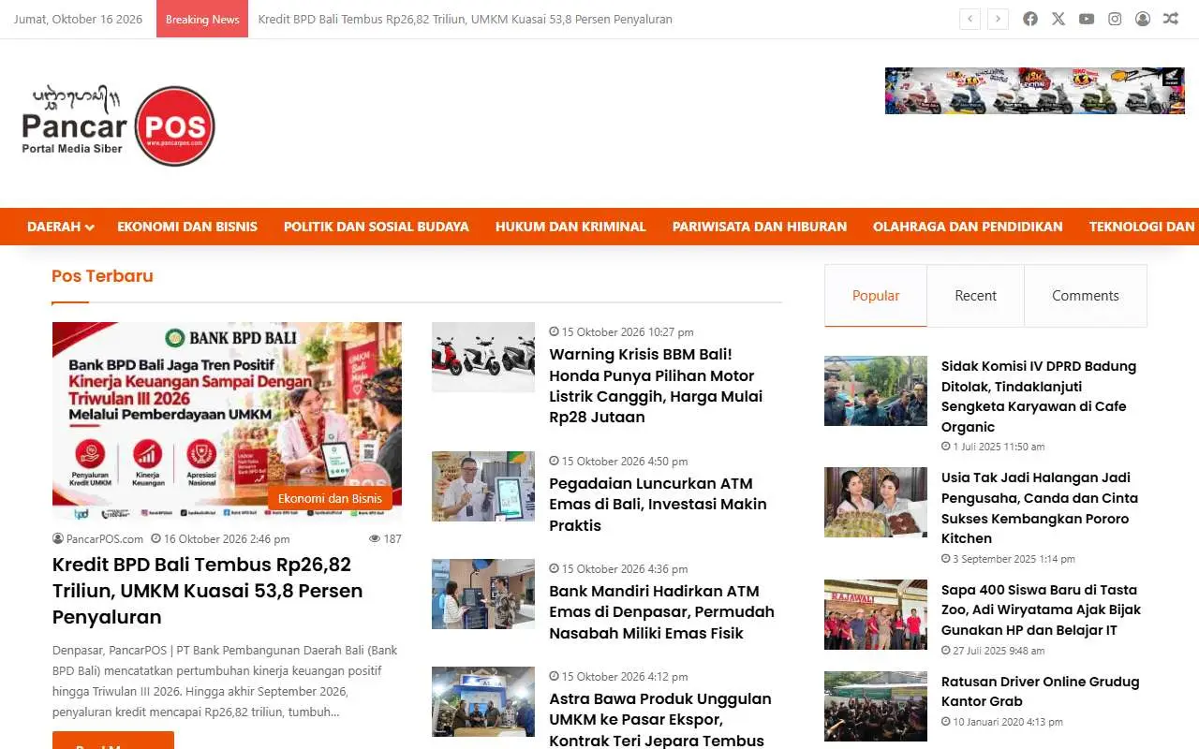
Task: Click the random article shuffle icon
Action: pos(1171,19)
